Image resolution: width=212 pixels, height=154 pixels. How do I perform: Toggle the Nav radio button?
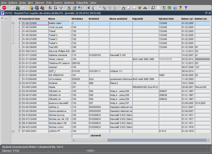[x=2, y=19]
